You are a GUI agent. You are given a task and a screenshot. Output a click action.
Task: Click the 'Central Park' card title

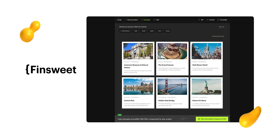(x=129, y=101)
